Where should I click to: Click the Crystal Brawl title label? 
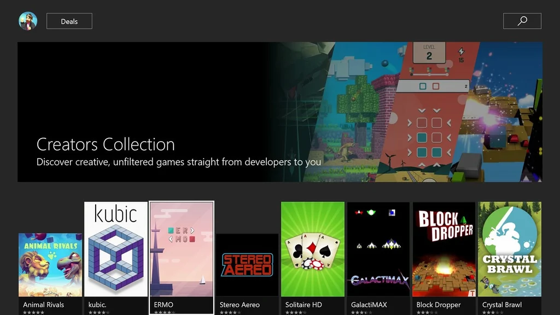[502, 305]
